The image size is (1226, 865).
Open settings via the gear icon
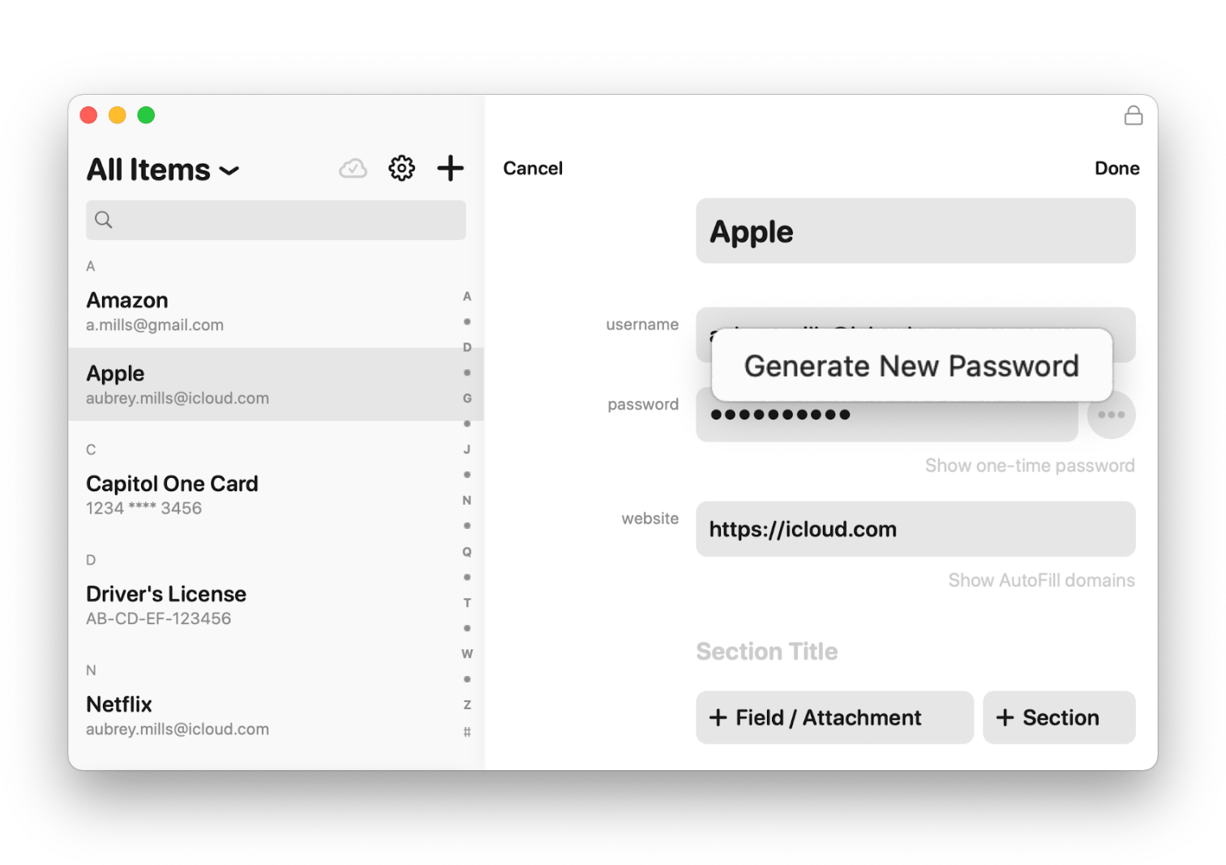click(x=401, y=168)
